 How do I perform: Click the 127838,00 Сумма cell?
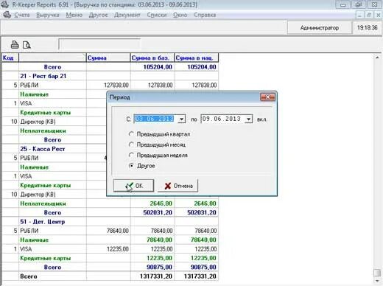point(108,85)
